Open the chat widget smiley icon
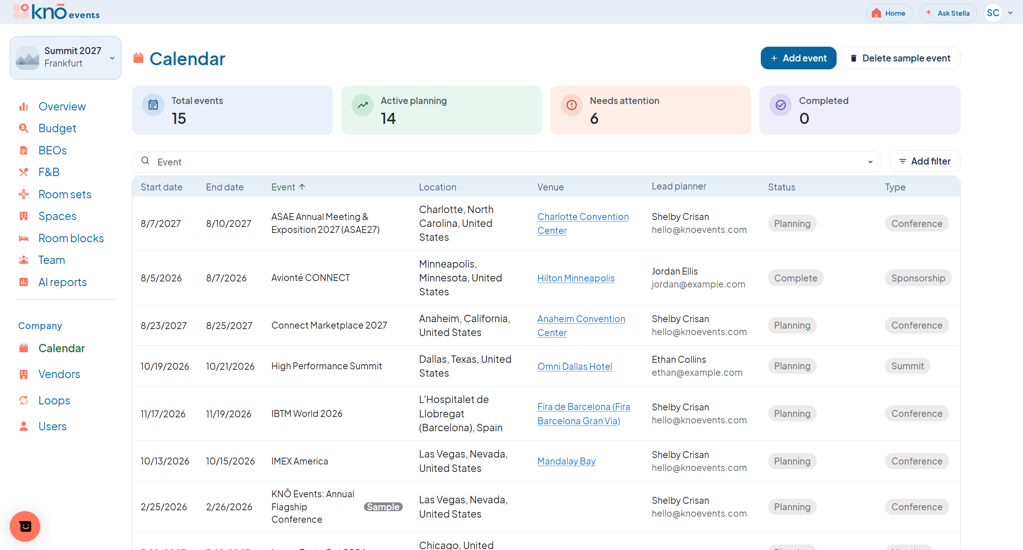The width and height of the screenshot is (1023, 550). tap(25, 526)
